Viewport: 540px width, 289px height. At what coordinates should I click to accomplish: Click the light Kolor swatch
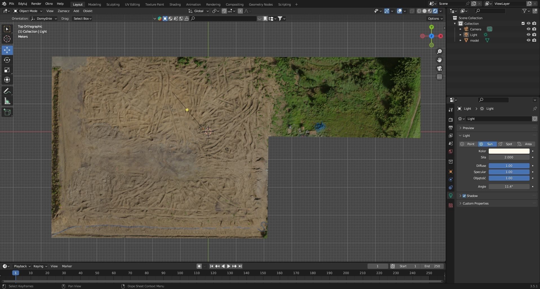[x=509, y=151]
